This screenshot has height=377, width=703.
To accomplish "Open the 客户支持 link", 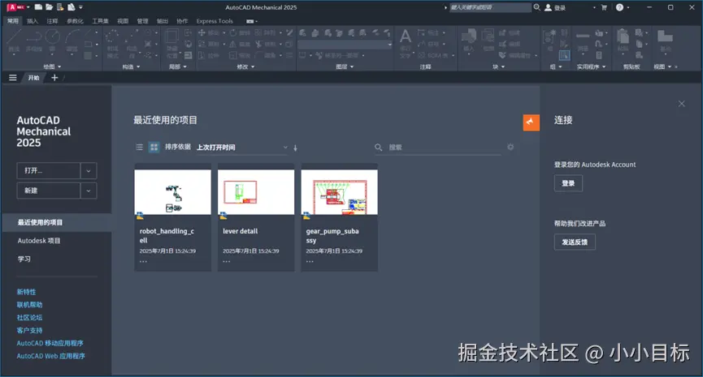I will [29, 331].
